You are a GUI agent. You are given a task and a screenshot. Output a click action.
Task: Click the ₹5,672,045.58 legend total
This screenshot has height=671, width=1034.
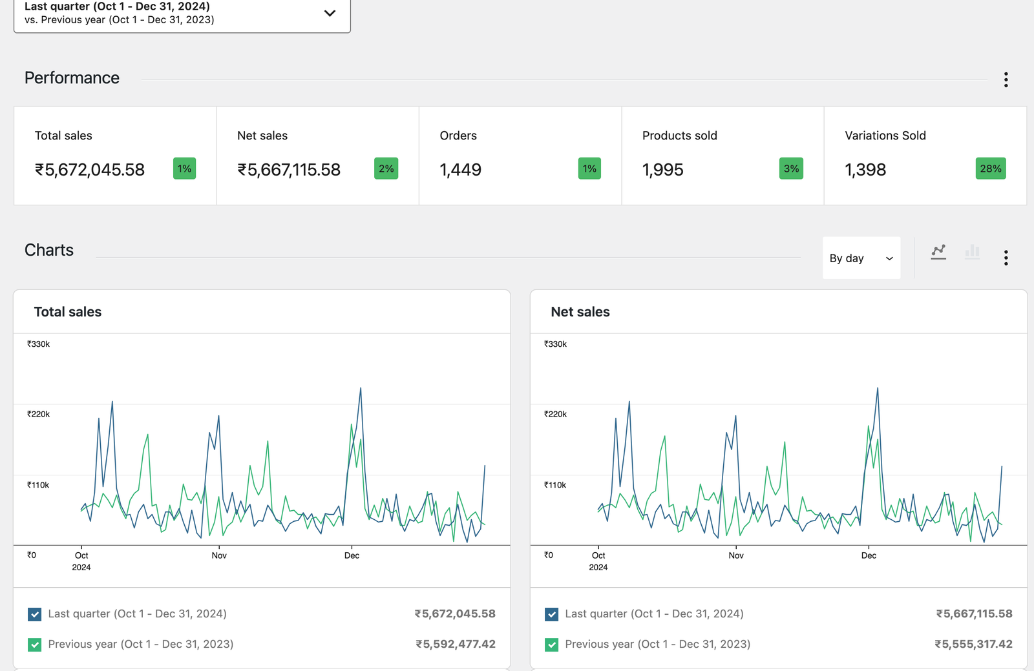pyautogui.click(x=455, y=614)
